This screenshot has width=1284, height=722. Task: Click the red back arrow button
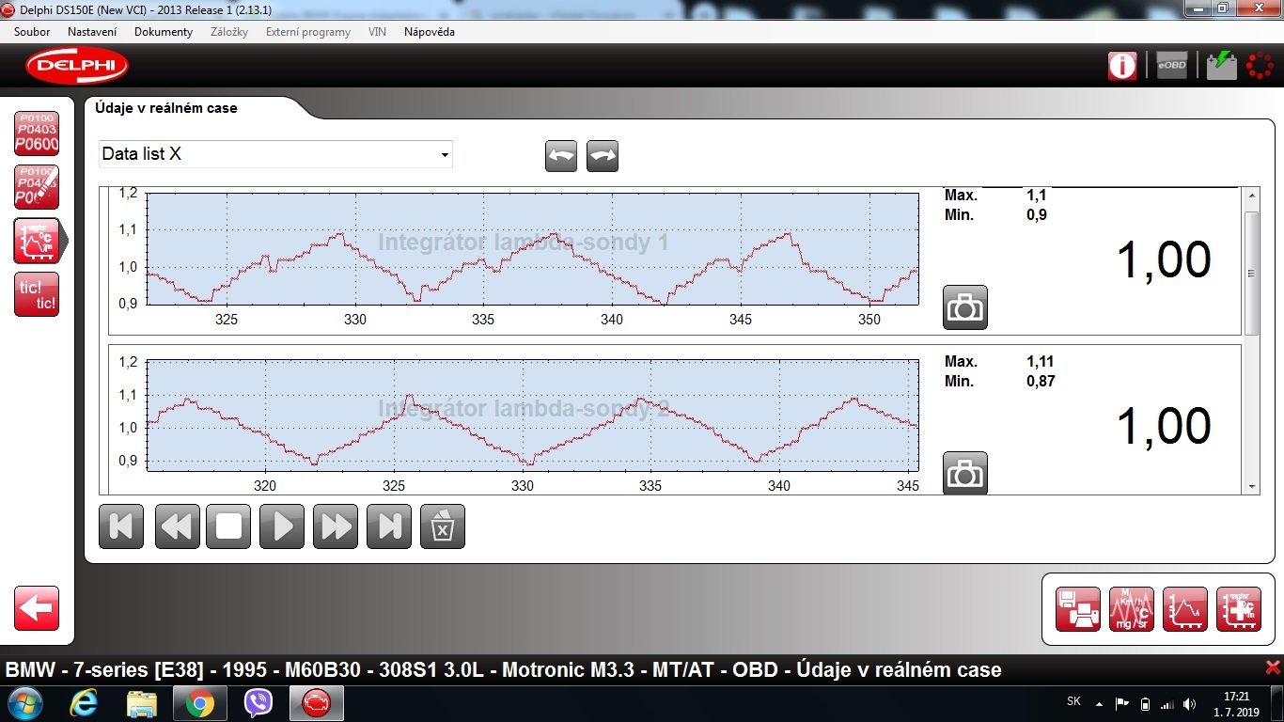coord(36,608)
